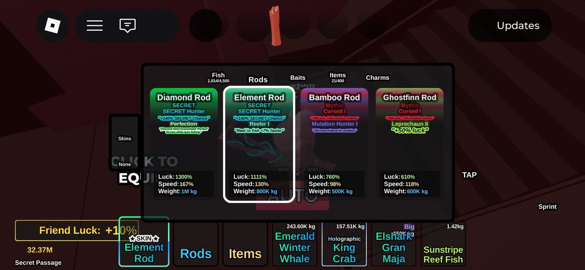Image resolution: width=585 pixels, height=270 pixels.
Task: Click Element Rod's Luck 1111% stat
Action: click(250, 176)
